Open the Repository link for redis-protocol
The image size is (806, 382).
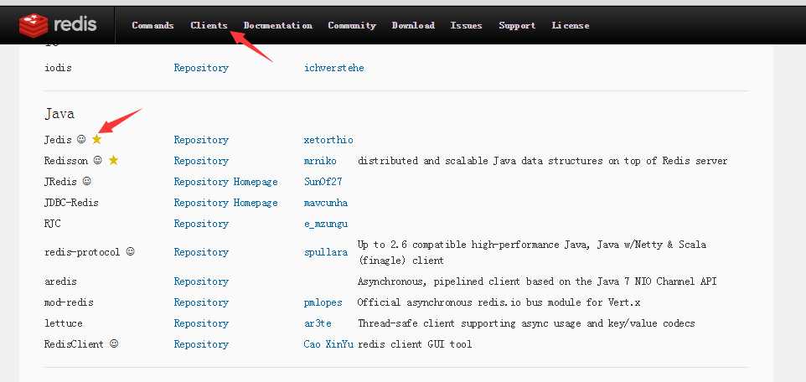tap(201, 252)
